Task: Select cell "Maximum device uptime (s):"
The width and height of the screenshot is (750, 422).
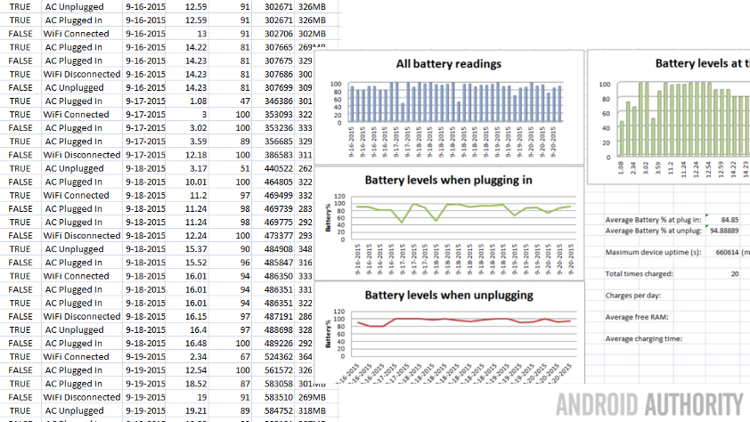Action: click(x=654, y=252)
